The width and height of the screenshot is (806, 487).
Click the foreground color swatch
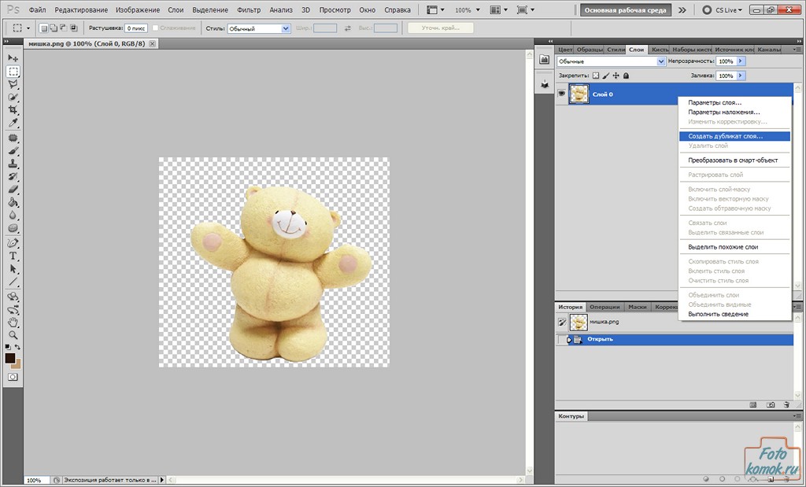coord(10,358)
